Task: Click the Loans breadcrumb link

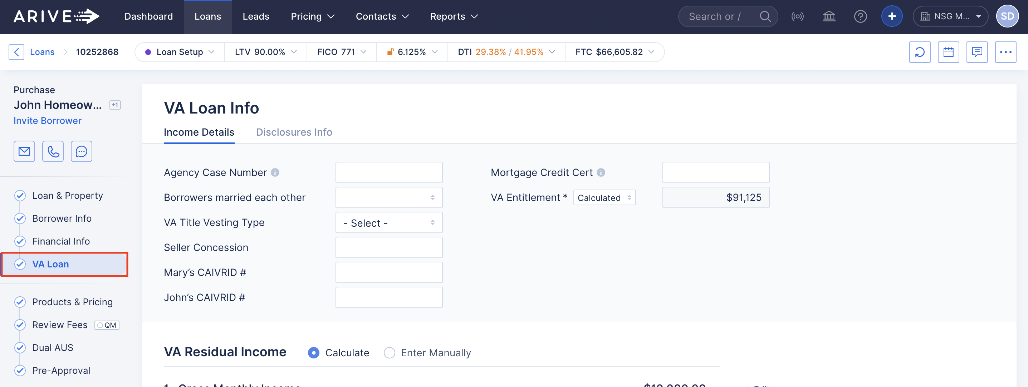Action: 42,52
